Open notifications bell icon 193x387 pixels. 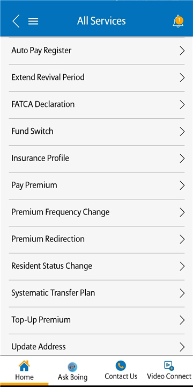pos(178,21)
